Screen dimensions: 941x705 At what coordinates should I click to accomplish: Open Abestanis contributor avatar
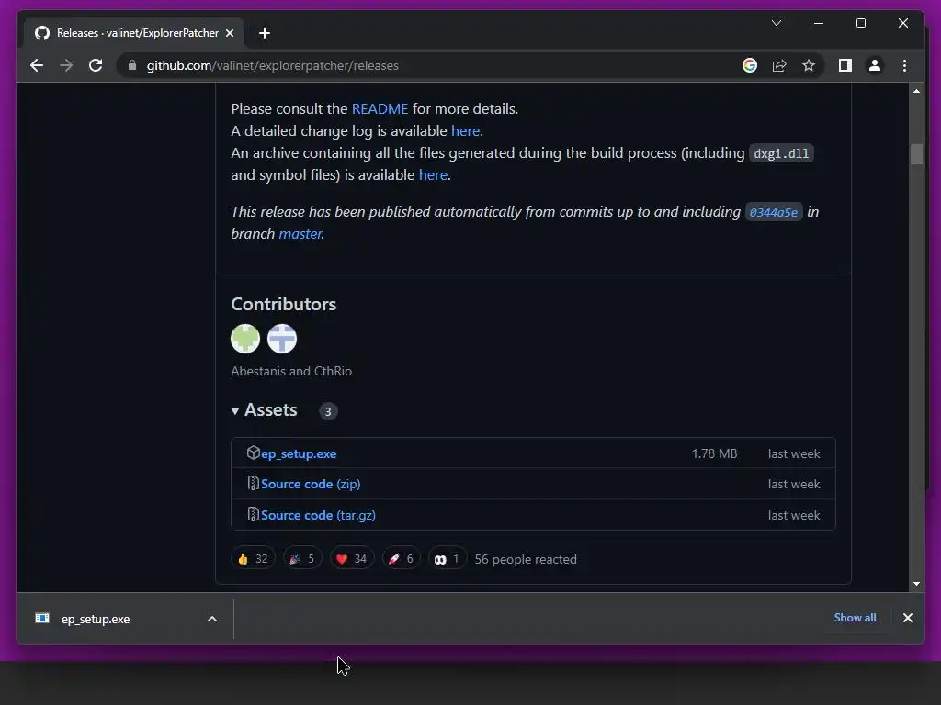click(245, 339)
